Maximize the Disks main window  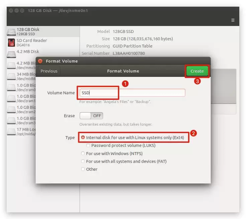[22, 10]
